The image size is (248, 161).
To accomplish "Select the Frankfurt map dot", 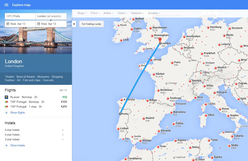I will pyautogui.click(x=202, y=54).
